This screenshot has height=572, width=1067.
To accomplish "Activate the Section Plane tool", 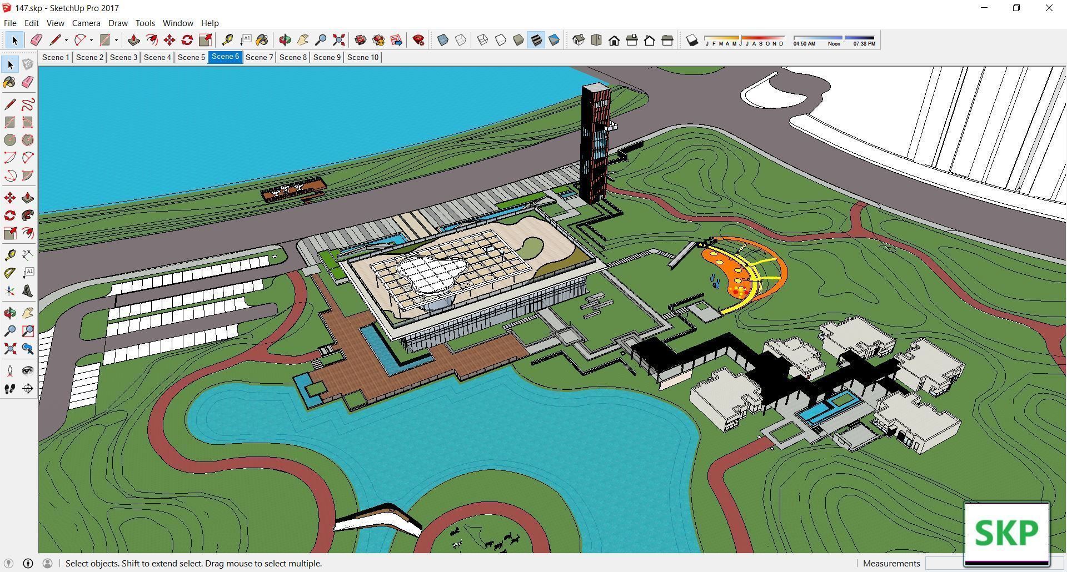I will click(x=28, y=389).
